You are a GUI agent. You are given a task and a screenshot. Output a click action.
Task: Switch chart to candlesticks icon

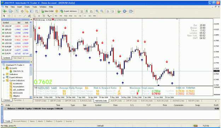pos(87,11)
